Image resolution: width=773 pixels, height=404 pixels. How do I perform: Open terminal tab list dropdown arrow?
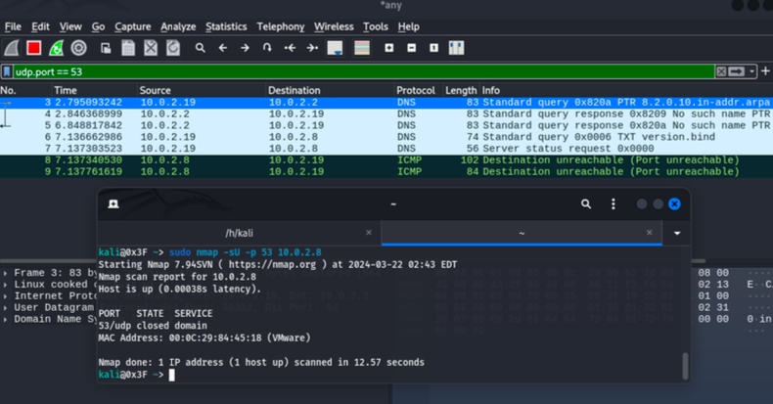click(677, 233)
